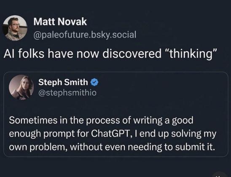Visit the @paleofuture.bsky.social handle
This screenshot has width=231, height=177.
tap(85, 35)
